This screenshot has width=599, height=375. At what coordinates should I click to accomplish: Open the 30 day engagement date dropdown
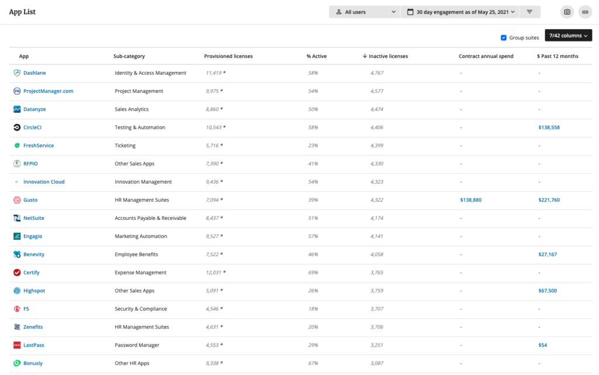460,12
